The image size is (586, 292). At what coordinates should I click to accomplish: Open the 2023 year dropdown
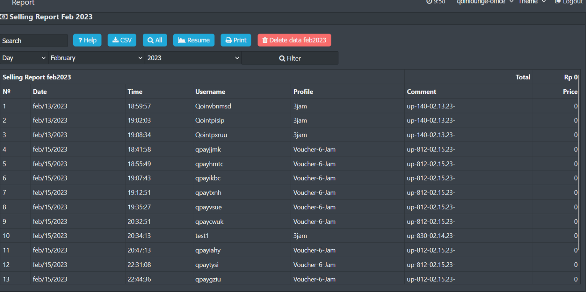(193, 58)
